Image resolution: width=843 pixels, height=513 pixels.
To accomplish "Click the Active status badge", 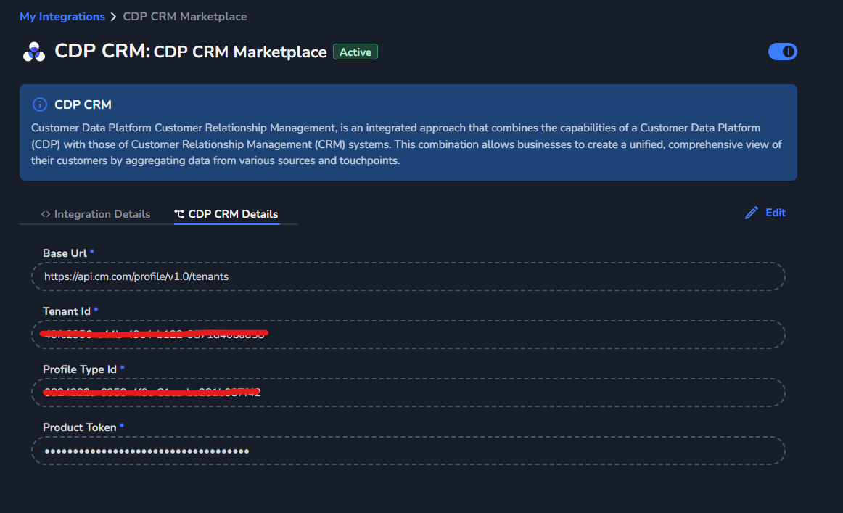I will (355, 52).
